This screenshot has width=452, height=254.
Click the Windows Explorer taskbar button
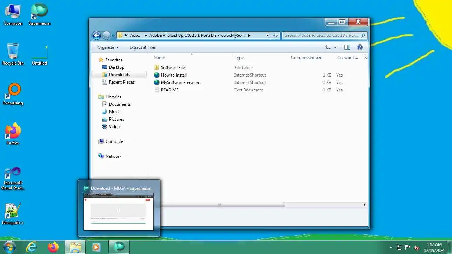(75, 247)
